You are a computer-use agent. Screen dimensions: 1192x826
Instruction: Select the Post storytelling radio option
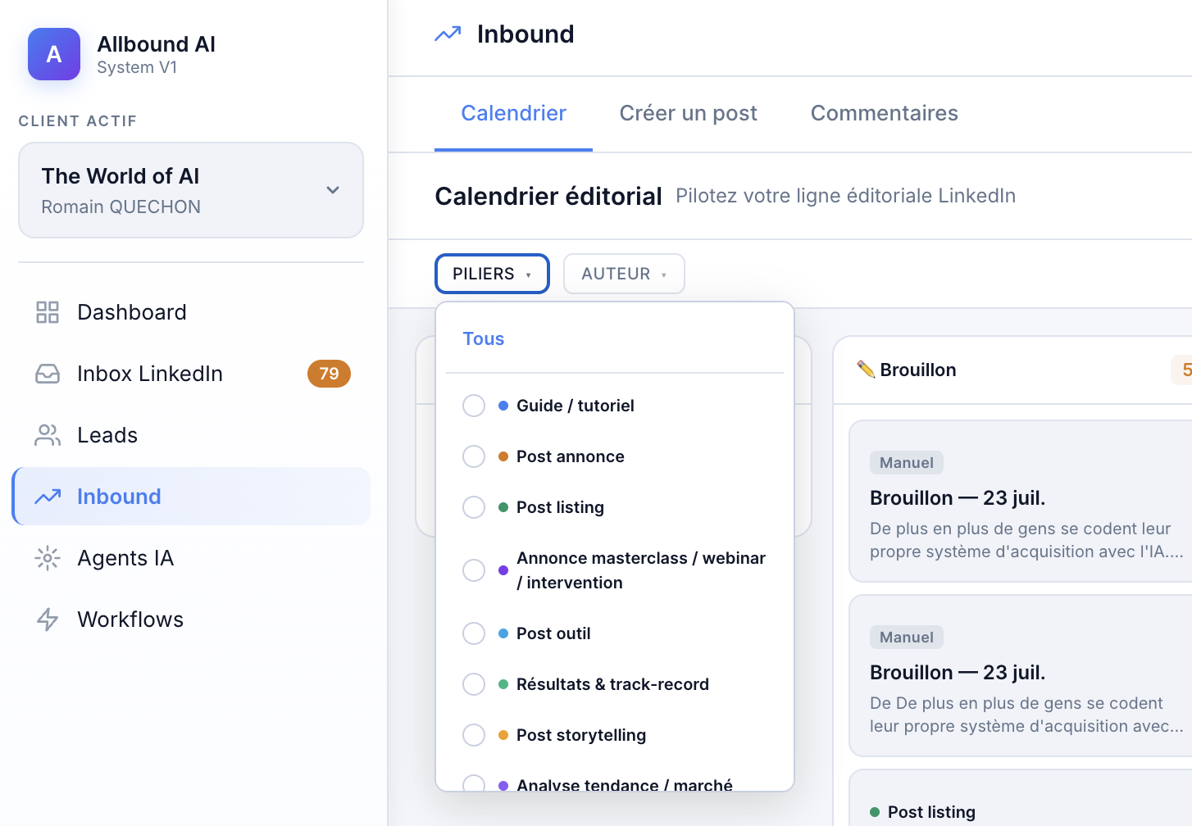tap(474, 735)
